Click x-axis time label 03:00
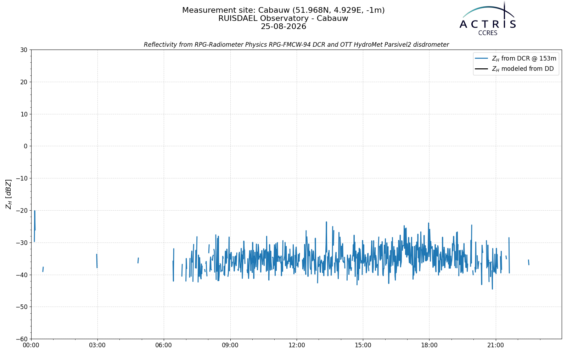The image size is (567, 354). tap(97, 345)
